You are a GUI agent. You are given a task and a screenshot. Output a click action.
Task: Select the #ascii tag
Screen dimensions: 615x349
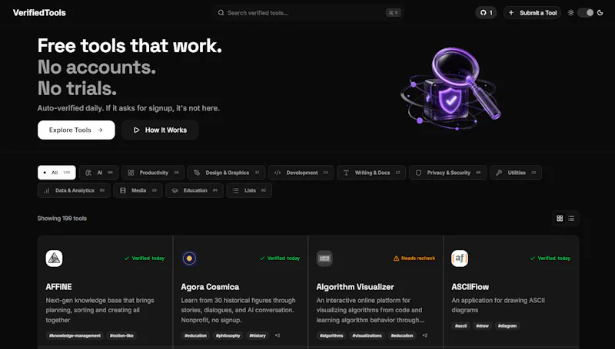click(460, 326)
